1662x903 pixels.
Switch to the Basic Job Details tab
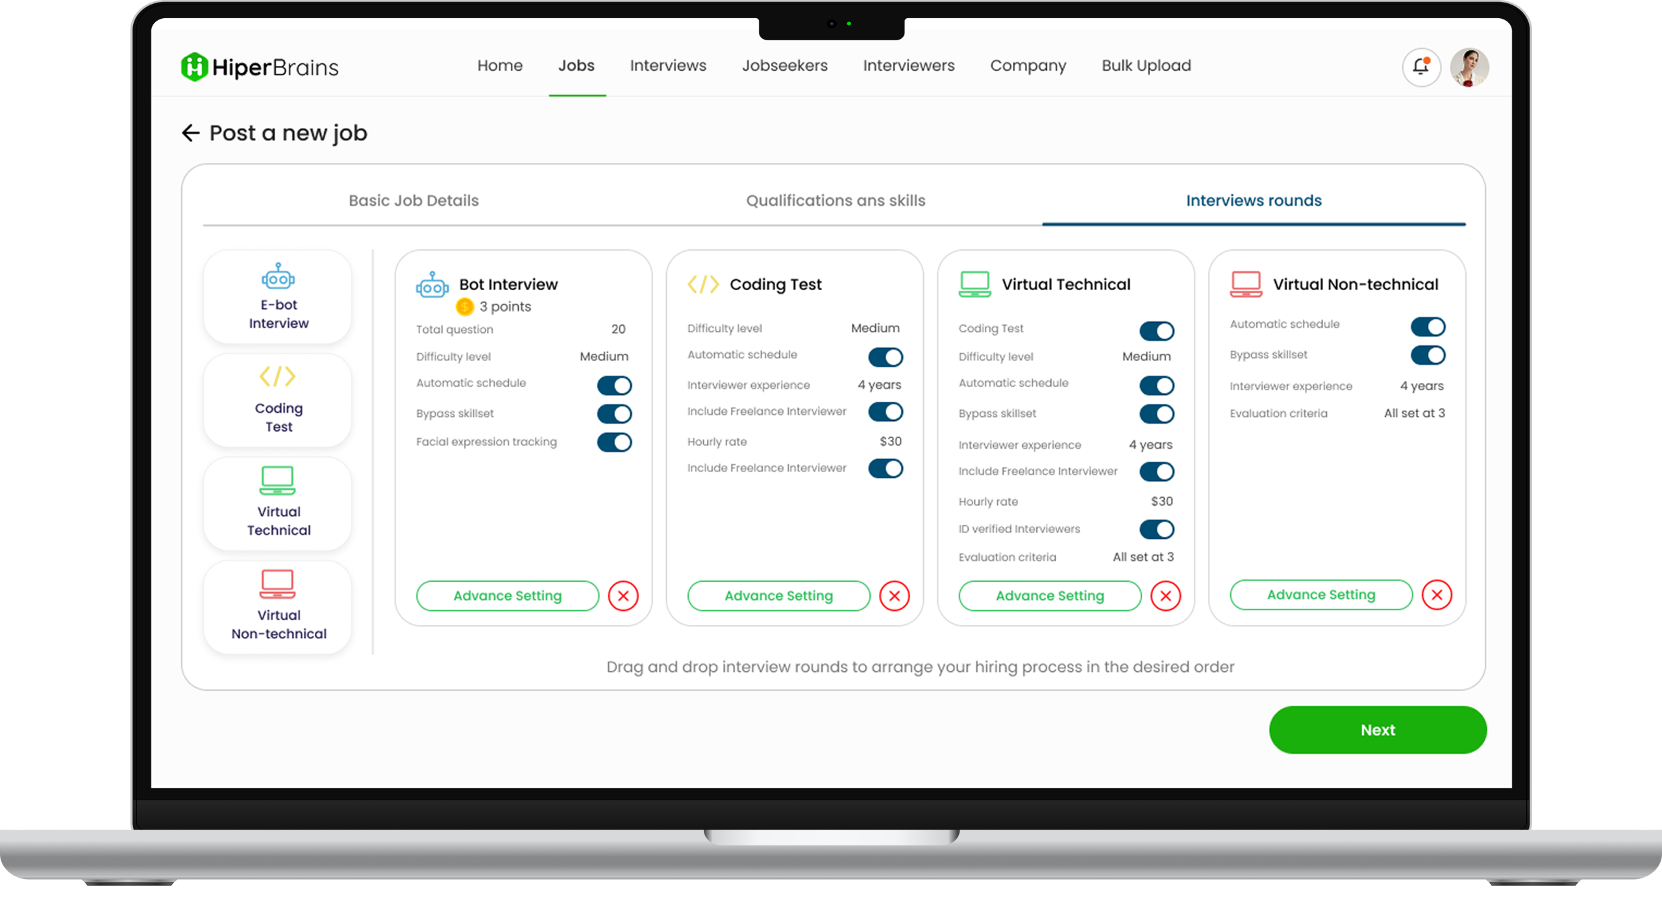click(414, 201)
